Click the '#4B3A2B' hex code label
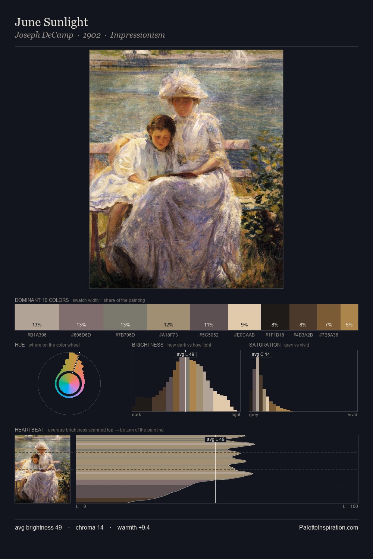Image resolution: width=373 pixels, height=559 pixels. [303, 335]
